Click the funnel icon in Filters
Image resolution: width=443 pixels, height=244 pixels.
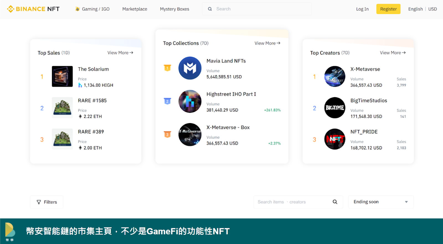click(39, 202)
